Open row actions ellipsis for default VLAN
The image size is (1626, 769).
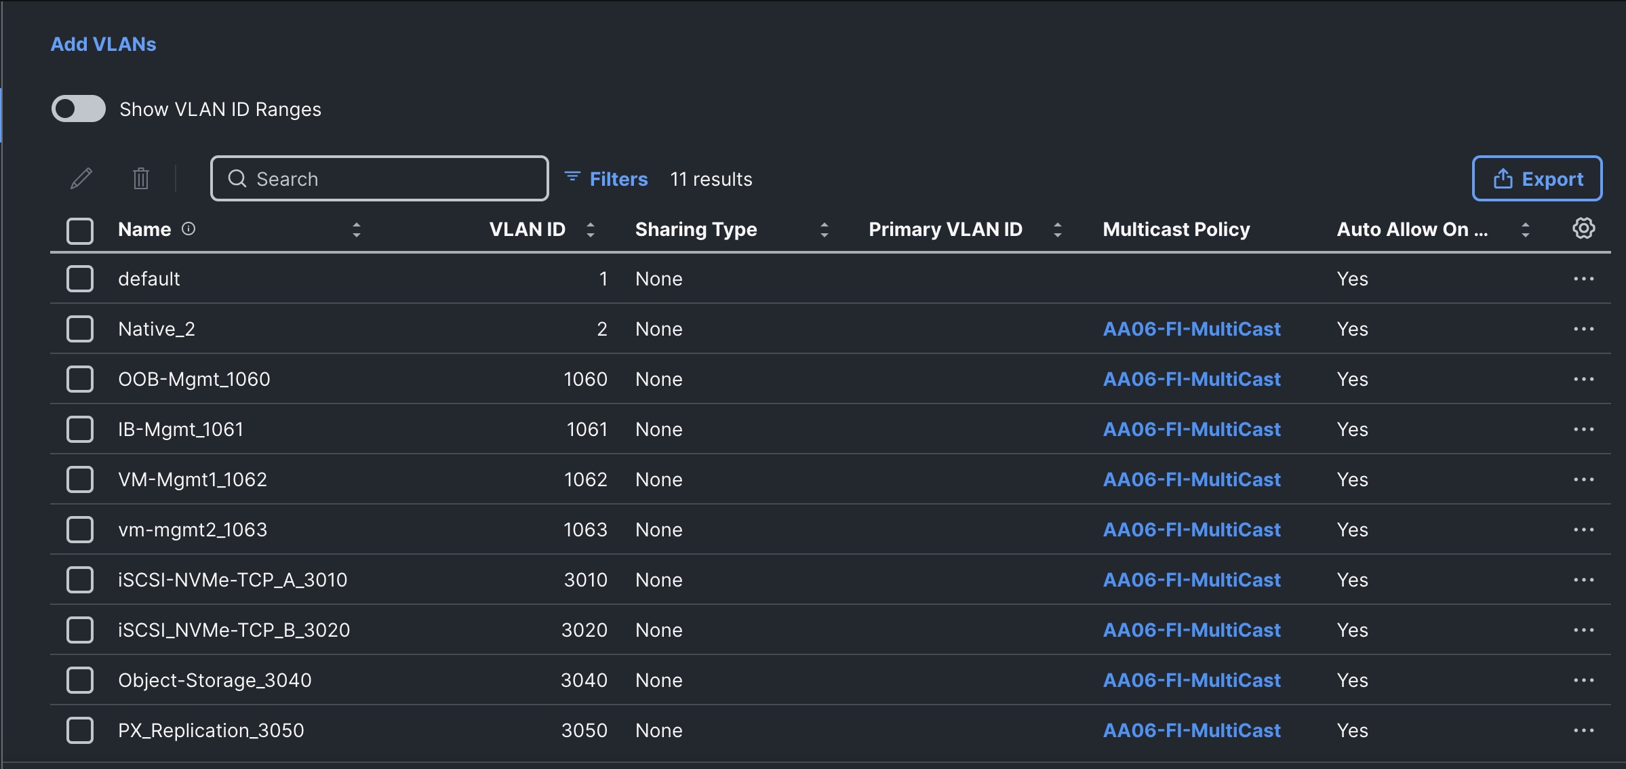1583,279
